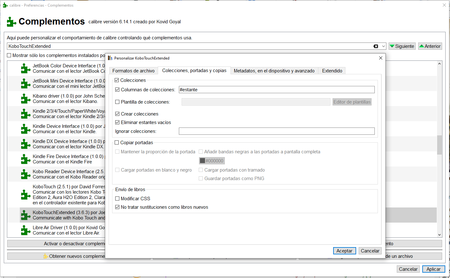The width and height of the screenshot is (450, 278).
Task: Clear the plugin search field text
Action: 376,46
